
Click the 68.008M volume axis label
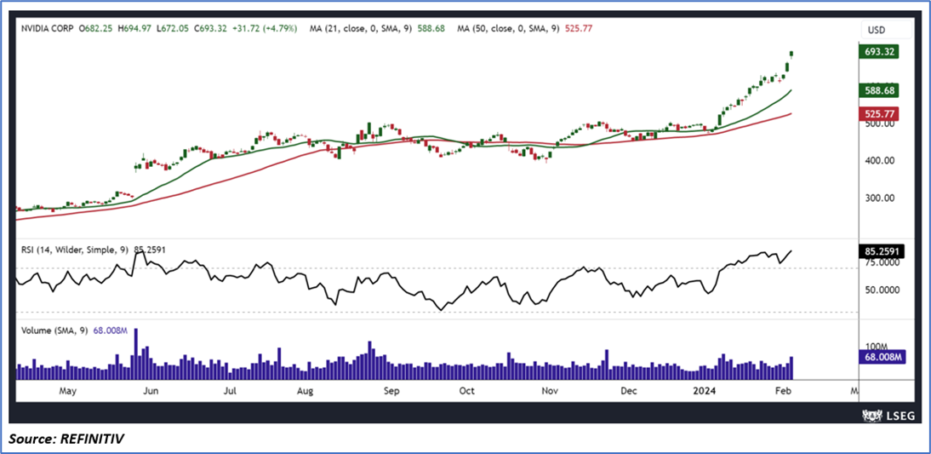pos(882,357)
